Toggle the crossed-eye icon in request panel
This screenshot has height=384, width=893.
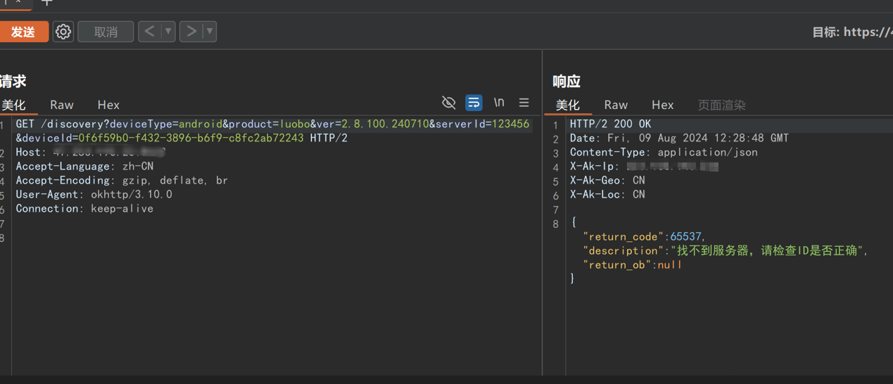[x=448, y=103]
